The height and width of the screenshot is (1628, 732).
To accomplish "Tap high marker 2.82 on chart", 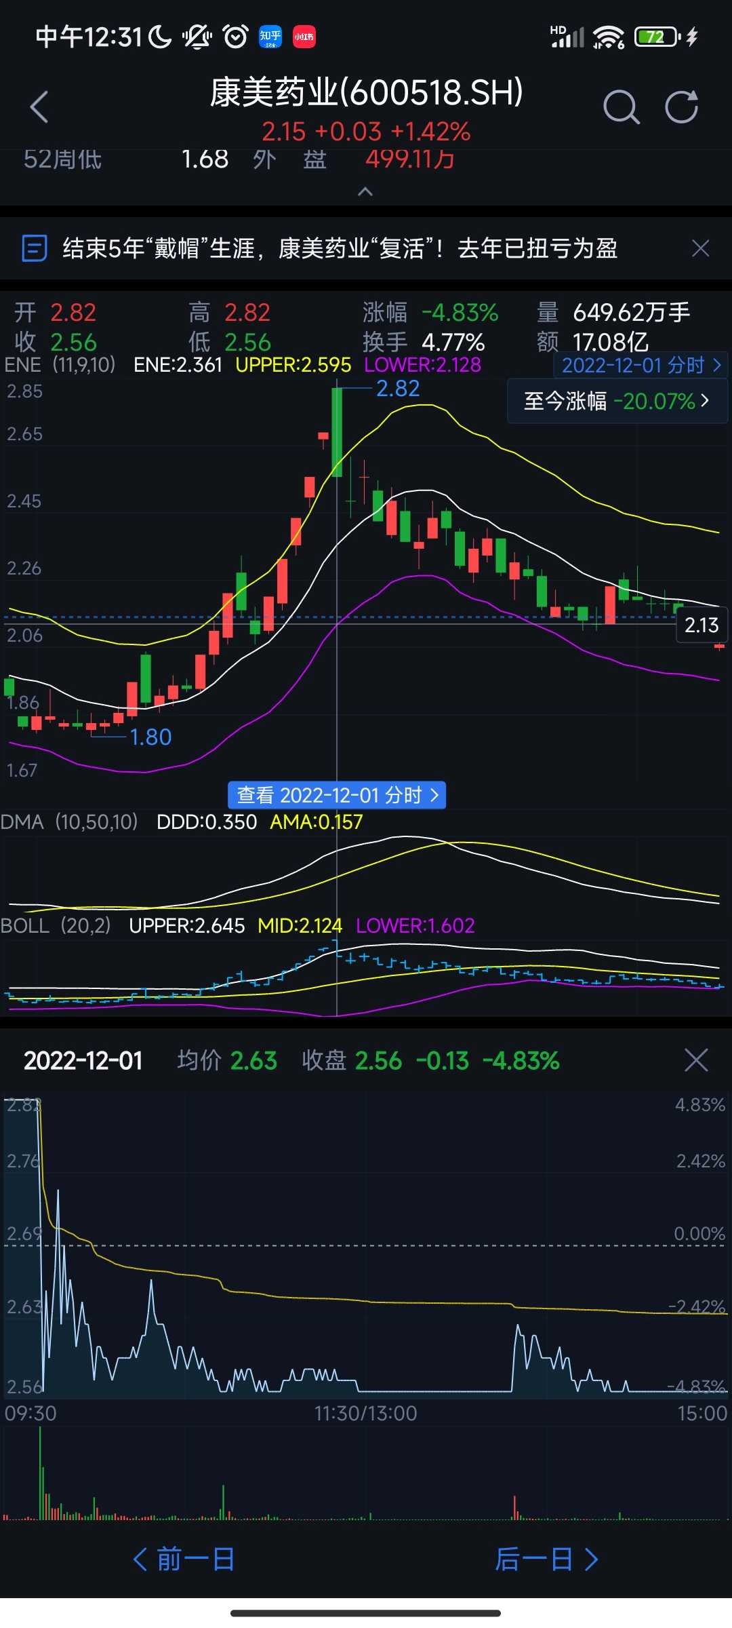I will pyautogui.click(x=398, y=389).
